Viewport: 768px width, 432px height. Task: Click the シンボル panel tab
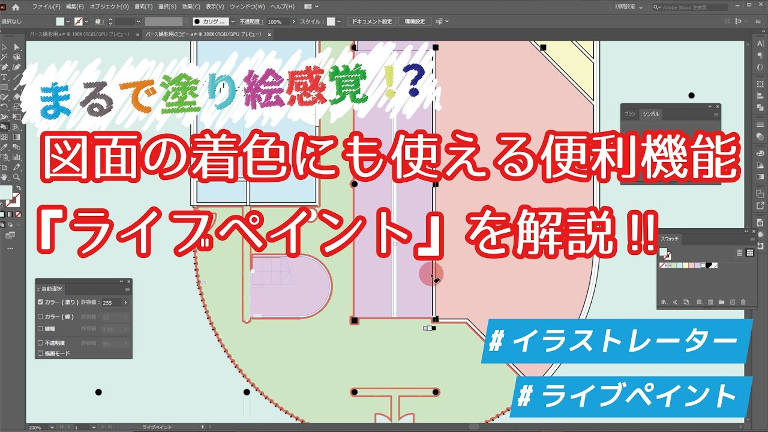click(x=651, y=114)
